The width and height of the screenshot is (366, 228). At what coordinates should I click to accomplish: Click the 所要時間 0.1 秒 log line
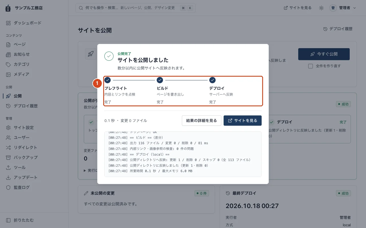pyautogui.click(x=150, y=171)
